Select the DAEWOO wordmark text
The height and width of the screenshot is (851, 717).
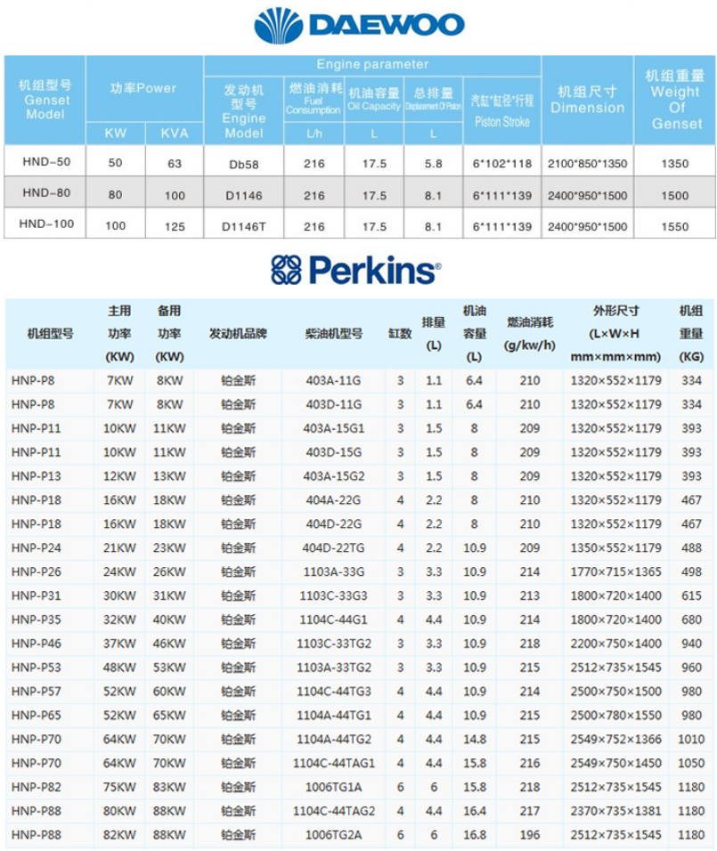coord(387,25)
